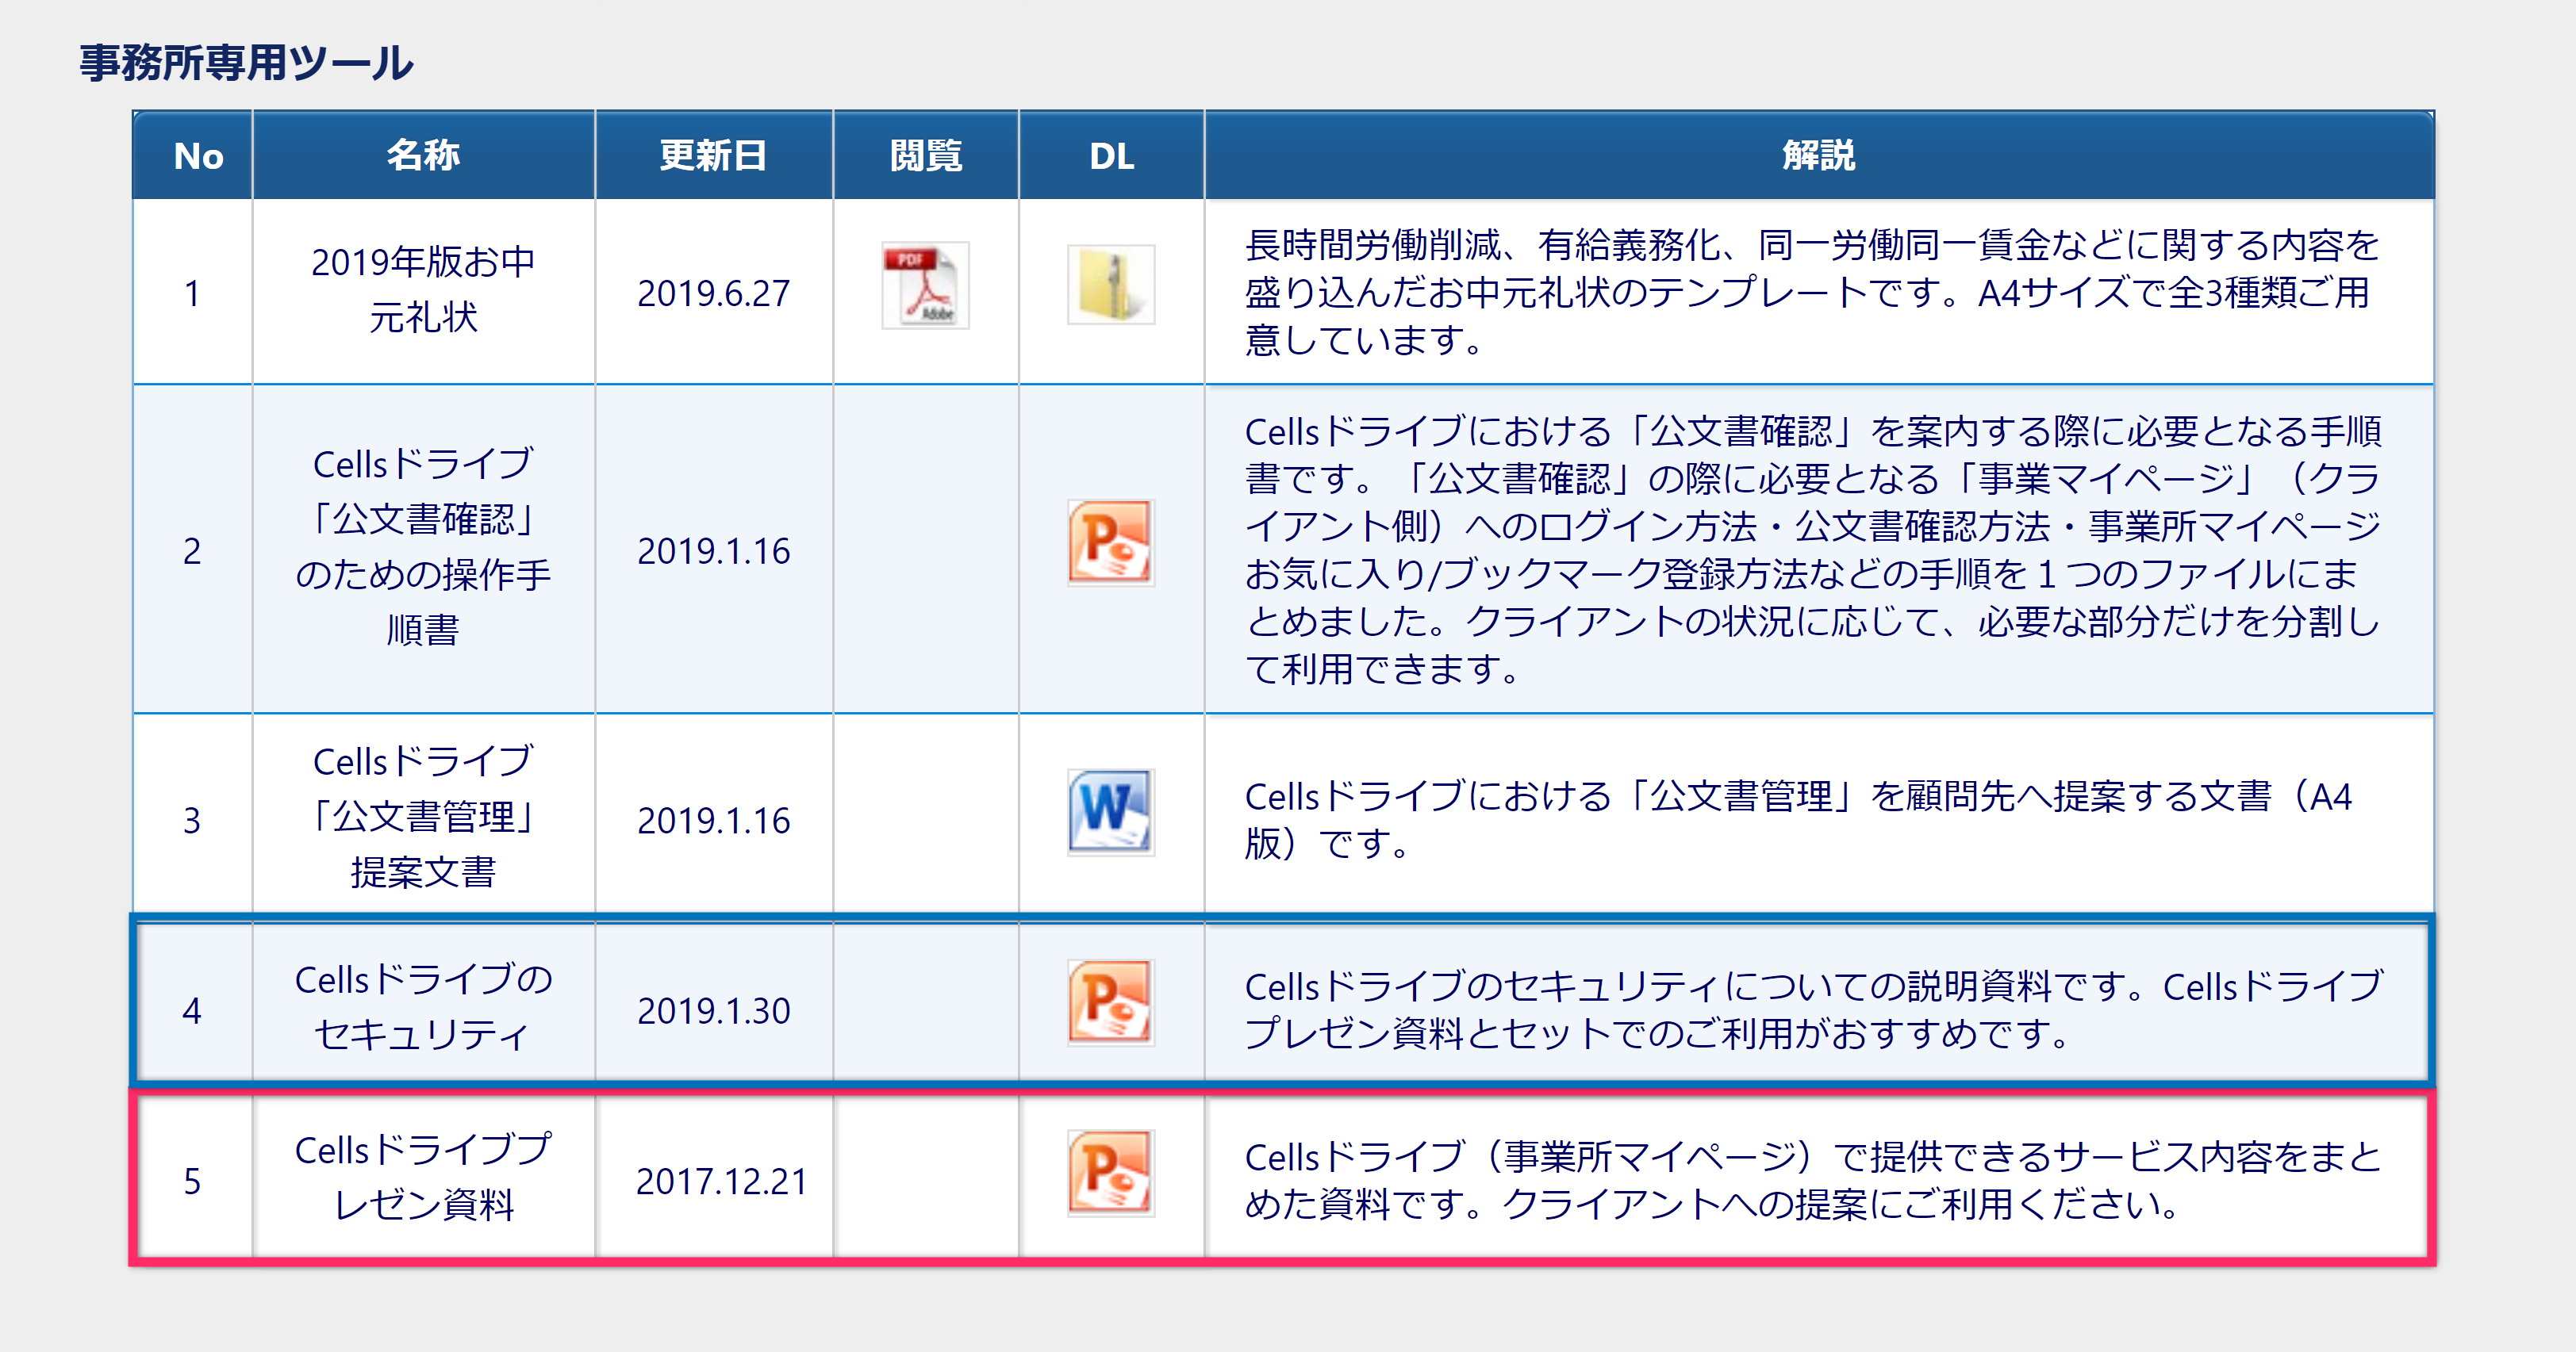Select the name cell Cellsドライブプレゼン資料
This screenshot has width=2576, height=1352.
(x=423, y=1177)
